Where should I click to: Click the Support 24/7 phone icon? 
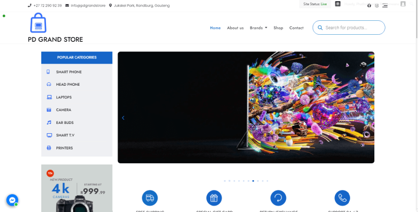click(342, 198)
